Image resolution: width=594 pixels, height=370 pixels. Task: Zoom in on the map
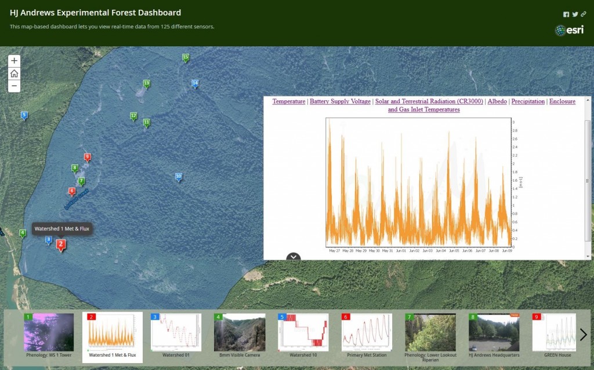click(15, 61)
